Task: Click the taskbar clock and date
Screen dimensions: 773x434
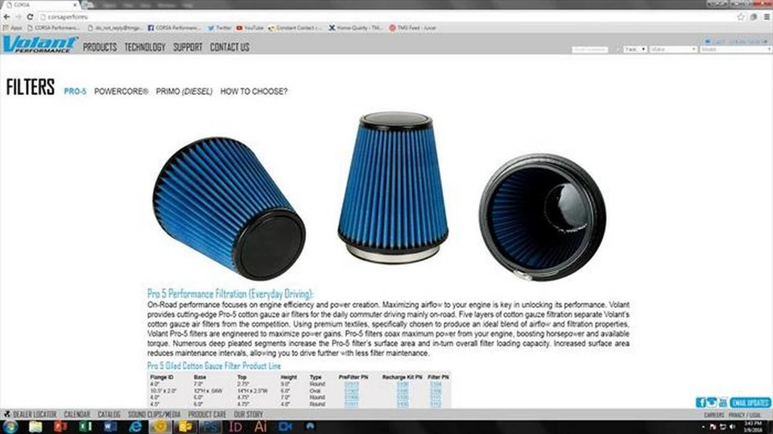Action: coord(753,427)
